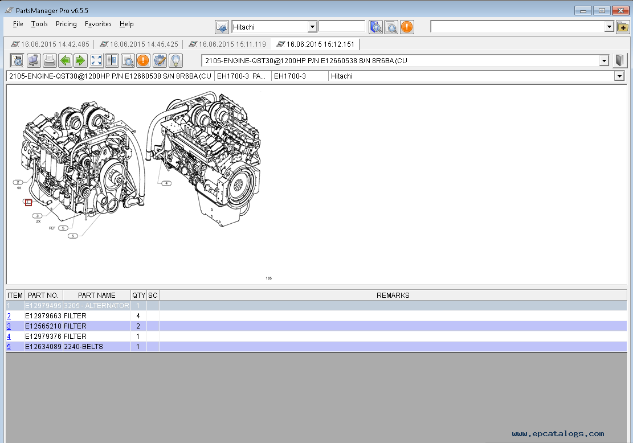Viewport: 633px width, 443px height.
Task: Click the book icon beside section dropdown
Action: [x=620, y=60]
